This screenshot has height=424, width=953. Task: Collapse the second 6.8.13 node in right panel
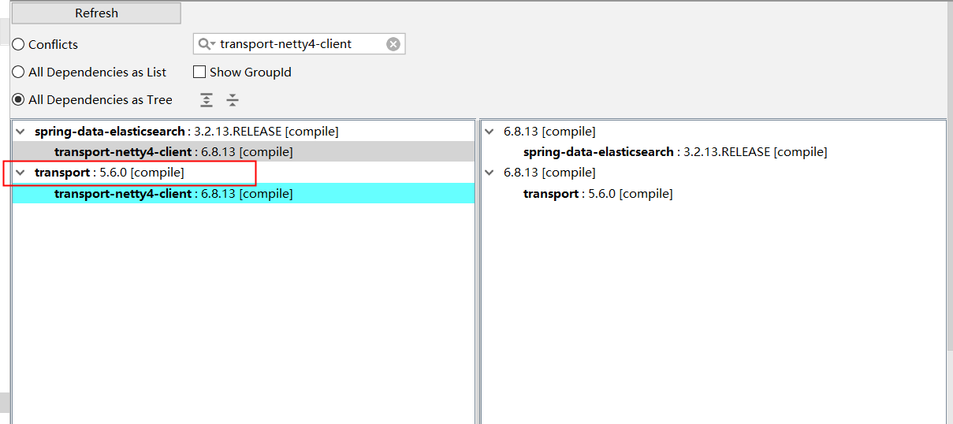(490, 173)
